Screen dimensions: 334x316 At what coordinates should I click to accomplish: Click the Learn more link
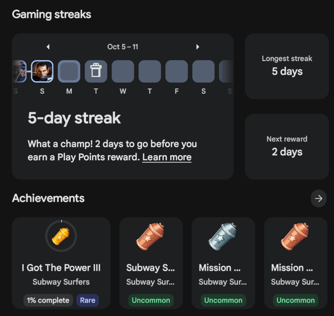point(167,157)
